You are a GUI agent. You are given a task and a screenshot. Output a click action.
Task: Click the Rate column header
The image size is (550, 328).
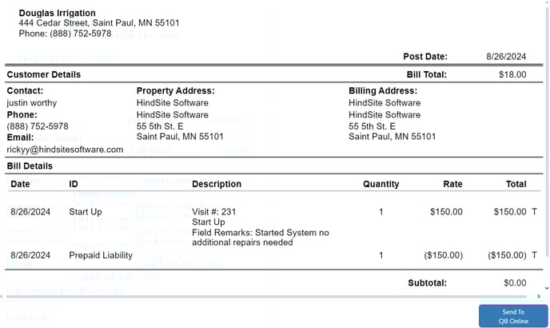(x=452, y=184)
